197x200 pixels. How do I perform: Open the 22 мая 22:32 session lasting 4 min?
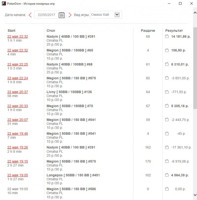(x=18, y=50)
